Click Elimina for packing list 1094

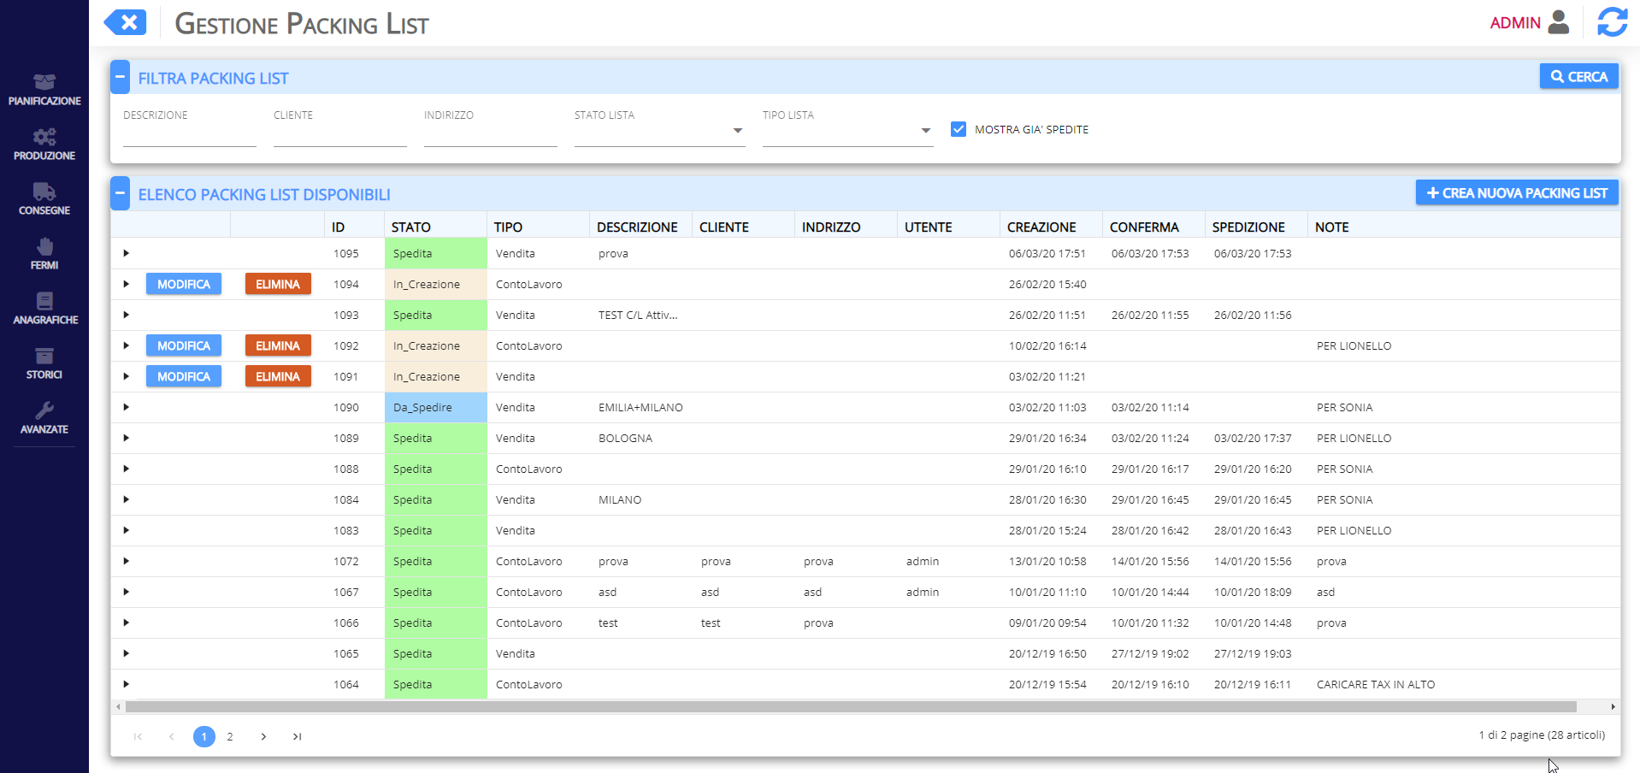278,284
